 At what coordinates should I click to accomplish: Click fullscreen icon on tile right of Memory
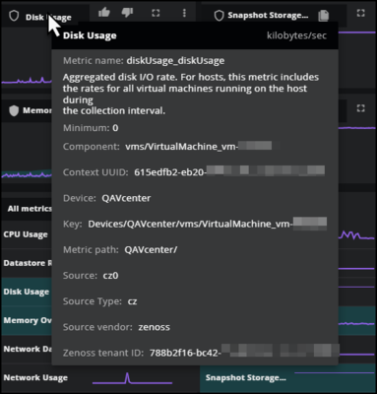[x=360, y=108]
